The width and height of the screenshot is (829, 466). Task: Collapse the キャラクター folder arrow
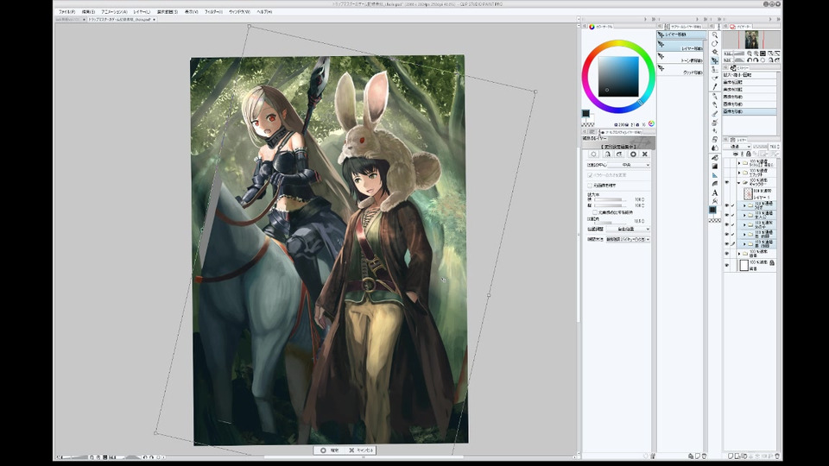739,182
